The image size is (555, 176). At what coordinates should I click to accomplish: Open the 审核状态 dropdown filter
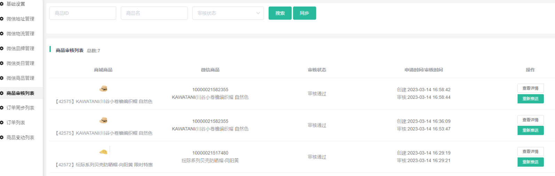tap(228, 13)
